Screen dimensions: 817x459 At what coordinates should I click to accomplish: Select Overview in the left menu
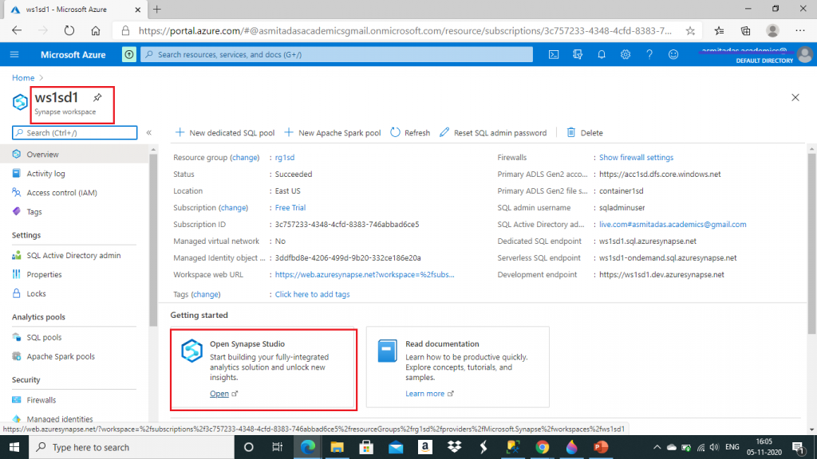tap(74, 154)
